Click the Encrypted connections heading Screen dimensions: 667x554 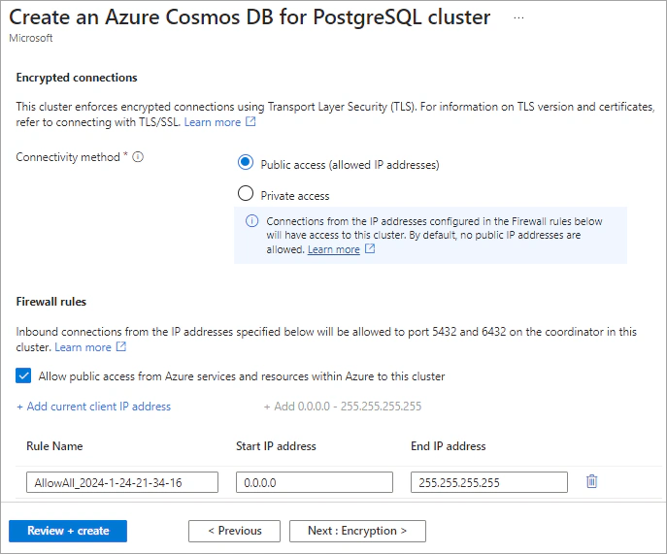77,78
